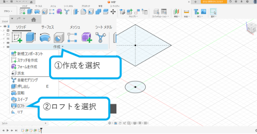257x134 pixels.
Task: Click the orange expiring-soon notice button
Action: coord(214,1)
